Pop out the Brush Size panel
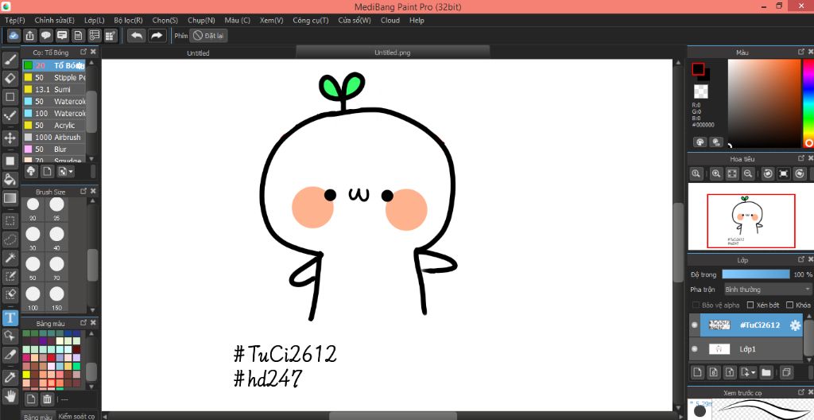The height and width of the screenshot is (420, 814). 83,191
